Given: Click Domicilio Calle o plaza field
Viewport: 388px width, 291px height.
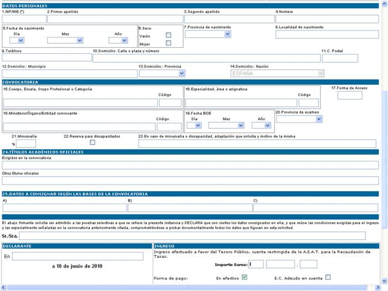Looking at the screenshot, I should [x=207, y=58].
